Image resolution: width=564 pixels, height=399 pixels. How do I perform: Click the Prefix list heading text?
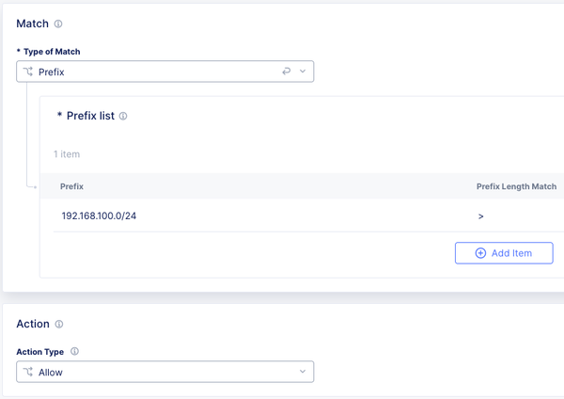click(90, 117)
